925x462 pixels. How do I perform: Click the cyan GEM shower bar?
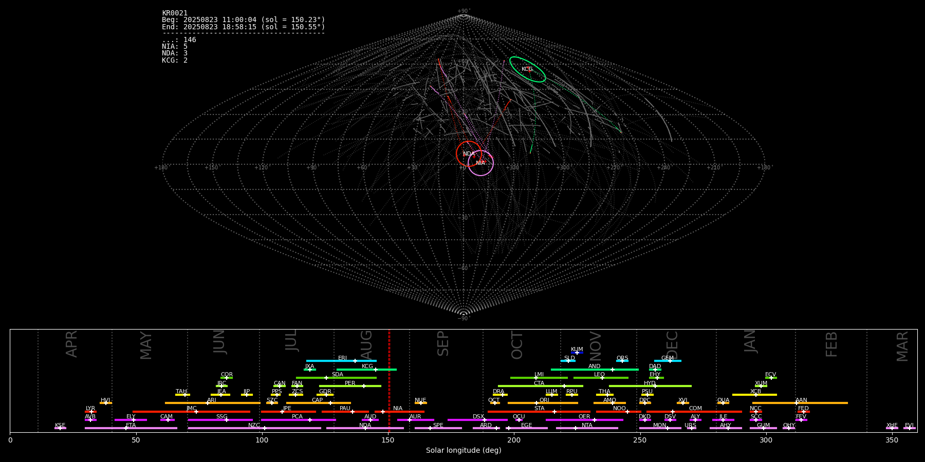click(x=668, y=361)
